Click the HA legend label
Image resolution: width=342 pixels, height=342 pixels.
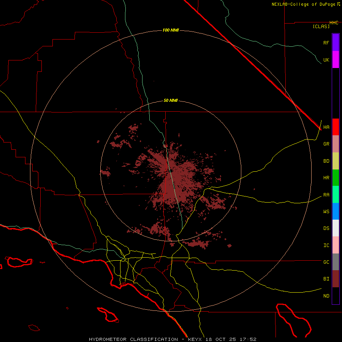[x=326, y=127]
